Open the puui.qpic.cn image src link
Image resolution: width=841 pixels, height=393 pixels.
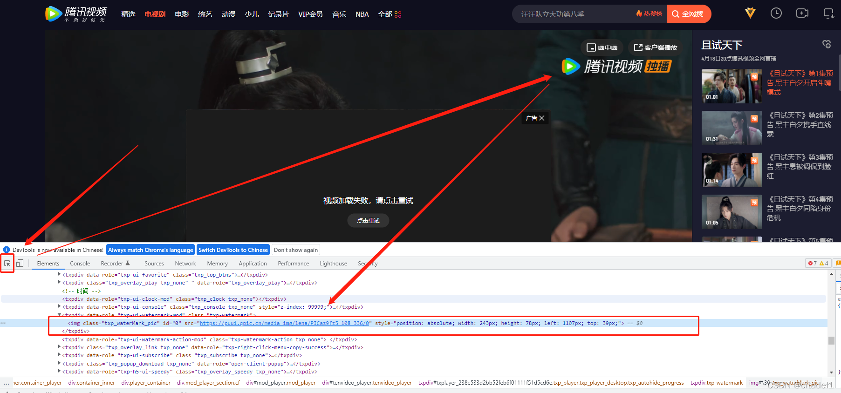point(284,323)
